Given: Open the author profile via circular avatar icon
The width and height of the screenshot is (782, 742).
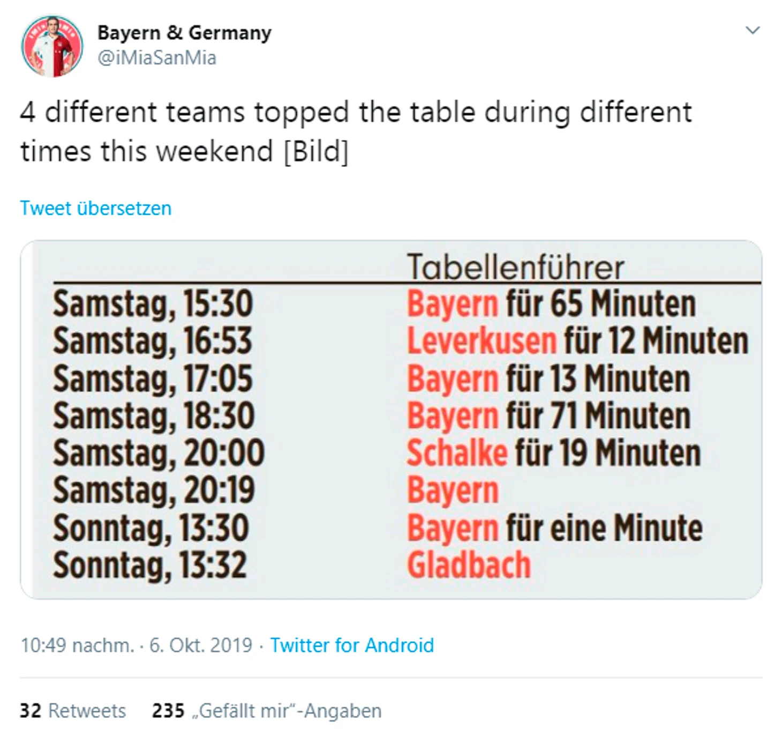Looking at the screenshot, I should [52, 46].
